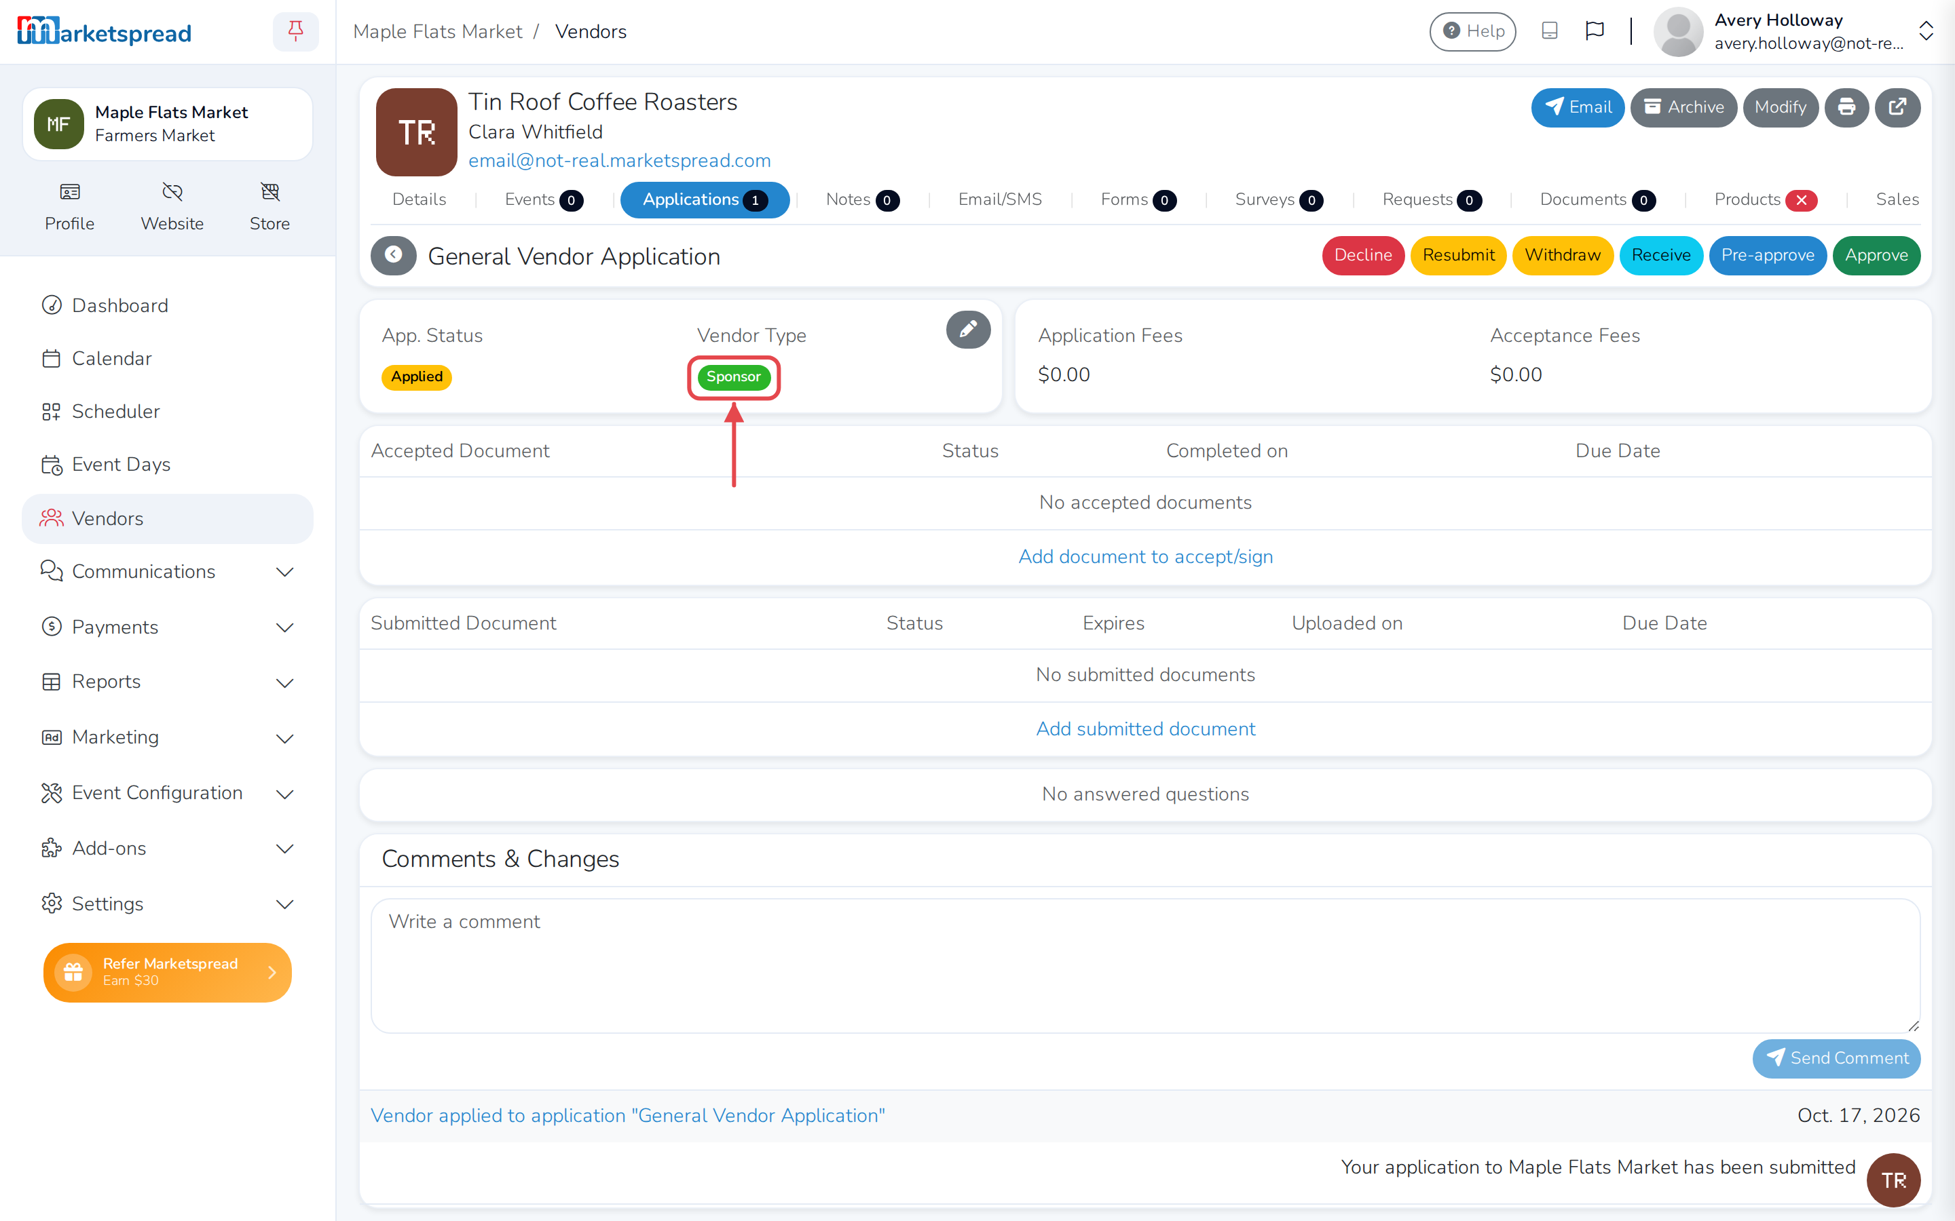The width and height of the screenshot is (1955, 1221).
Task: Click the MF market logo badge
Action: 59,123
